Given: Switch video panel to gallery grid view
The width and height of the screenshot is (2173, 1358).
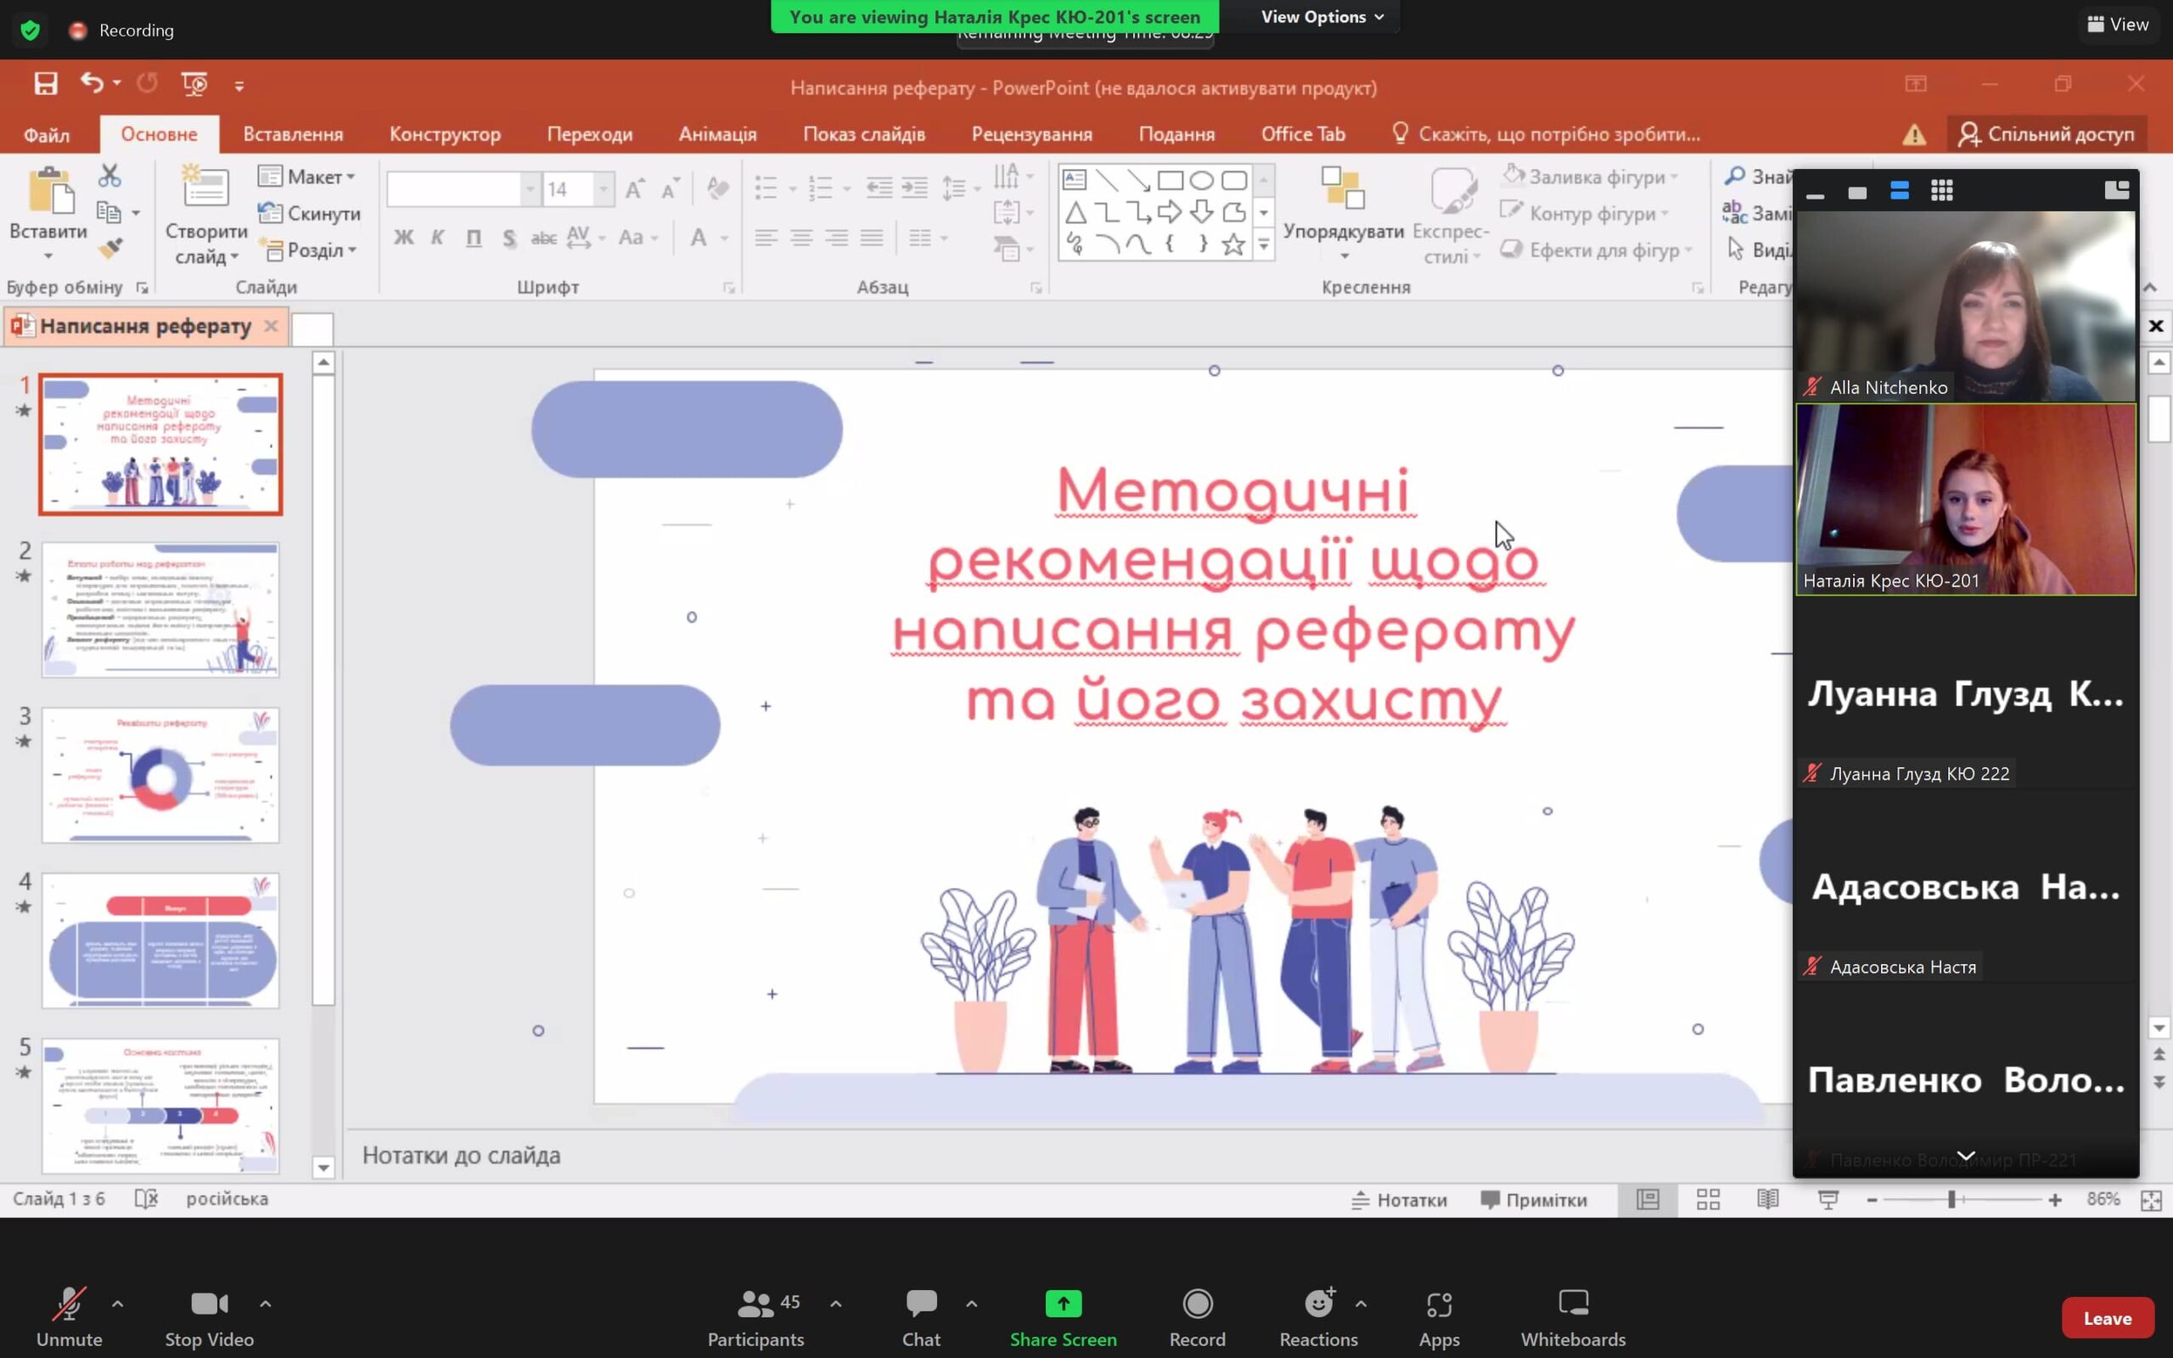Looking at the screenshot, I should pos(1942,191).
